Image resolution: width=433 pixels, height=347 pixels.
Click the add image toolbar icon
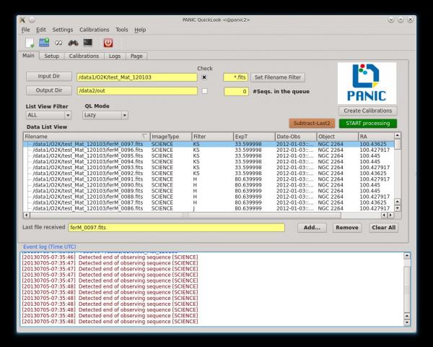pos(44,43)
